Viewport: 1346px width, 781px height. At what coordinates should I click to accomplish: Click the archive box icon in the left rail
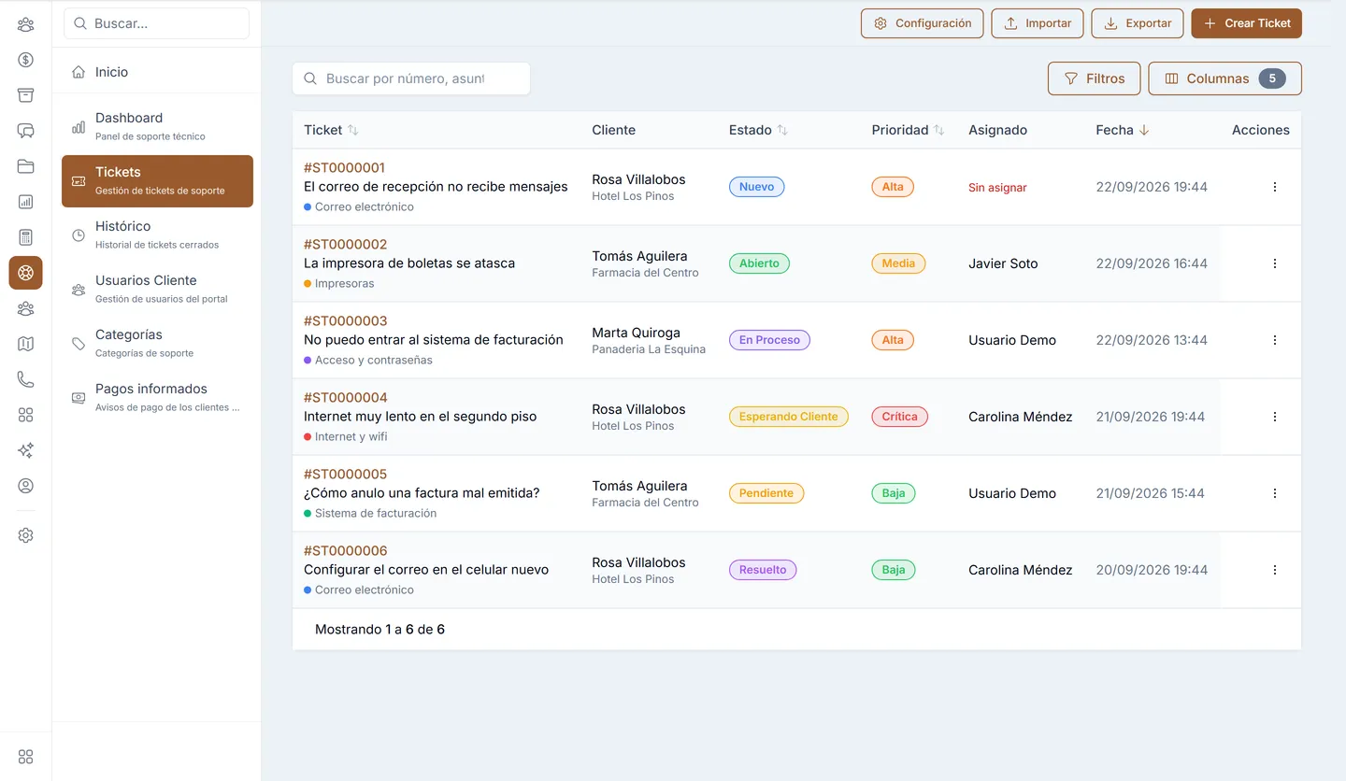pyautogui.click(x=25, y=95)
